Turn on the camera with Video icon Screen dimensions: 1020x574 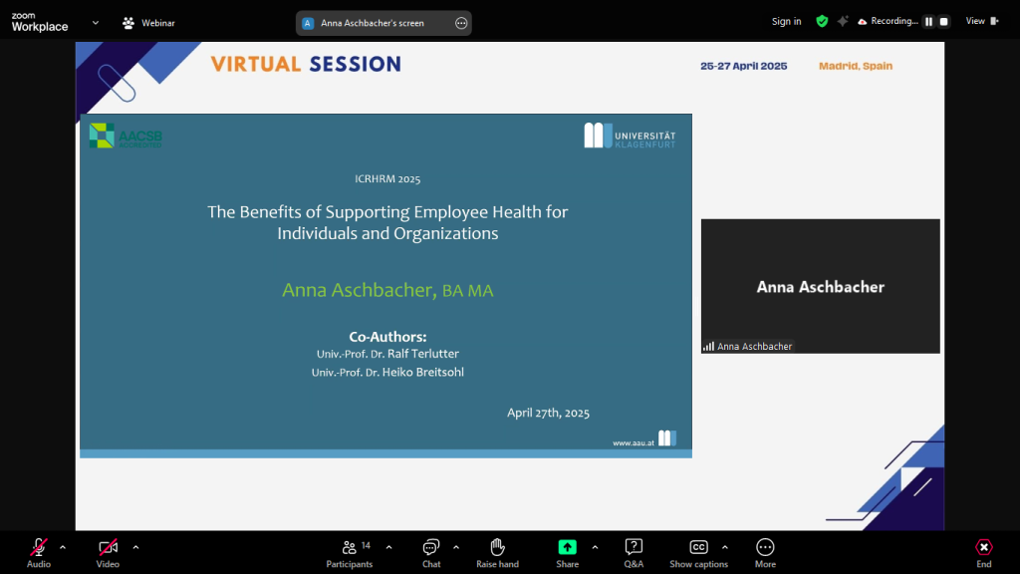coord(108,547)
